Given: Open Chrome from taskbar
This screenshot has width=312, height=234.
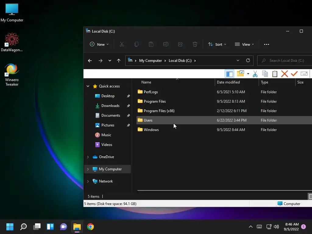Looking at the screenshot, I should click(x=90, y=227).
